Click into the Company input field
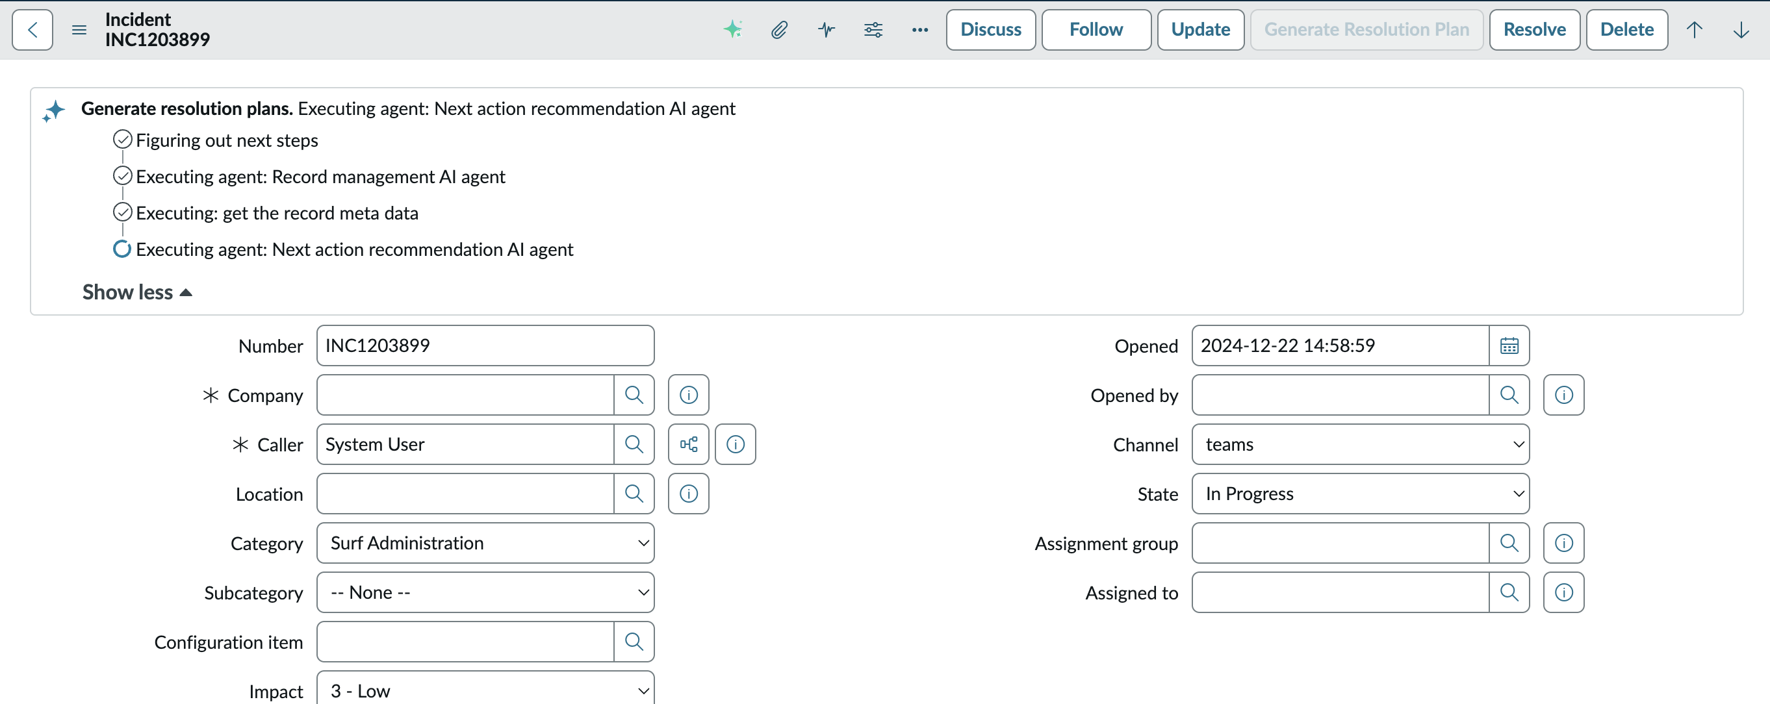This screenshot has height=704, width=1770. pyautogui.click(x=465, y=395)
